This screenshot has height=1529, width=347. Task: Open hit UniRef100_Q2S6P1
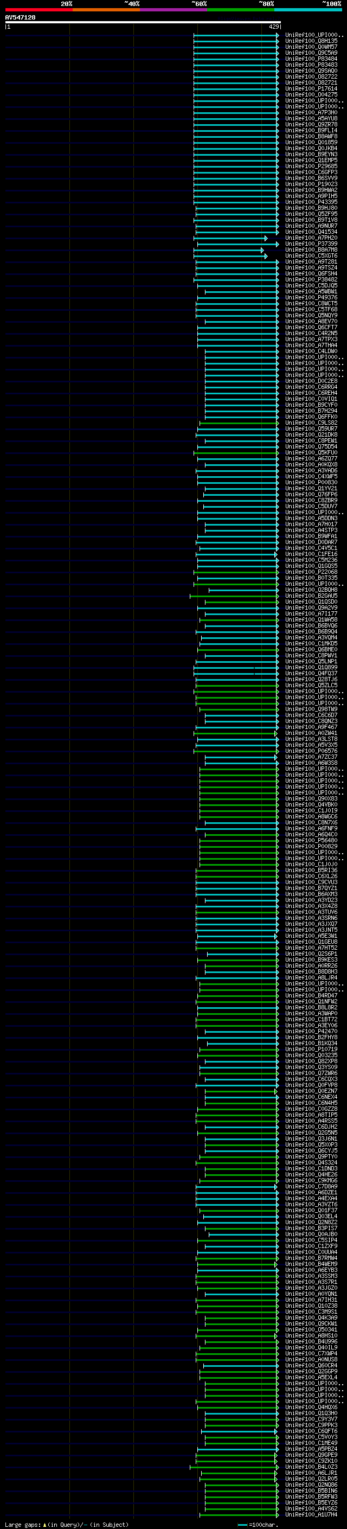(311, 954)
